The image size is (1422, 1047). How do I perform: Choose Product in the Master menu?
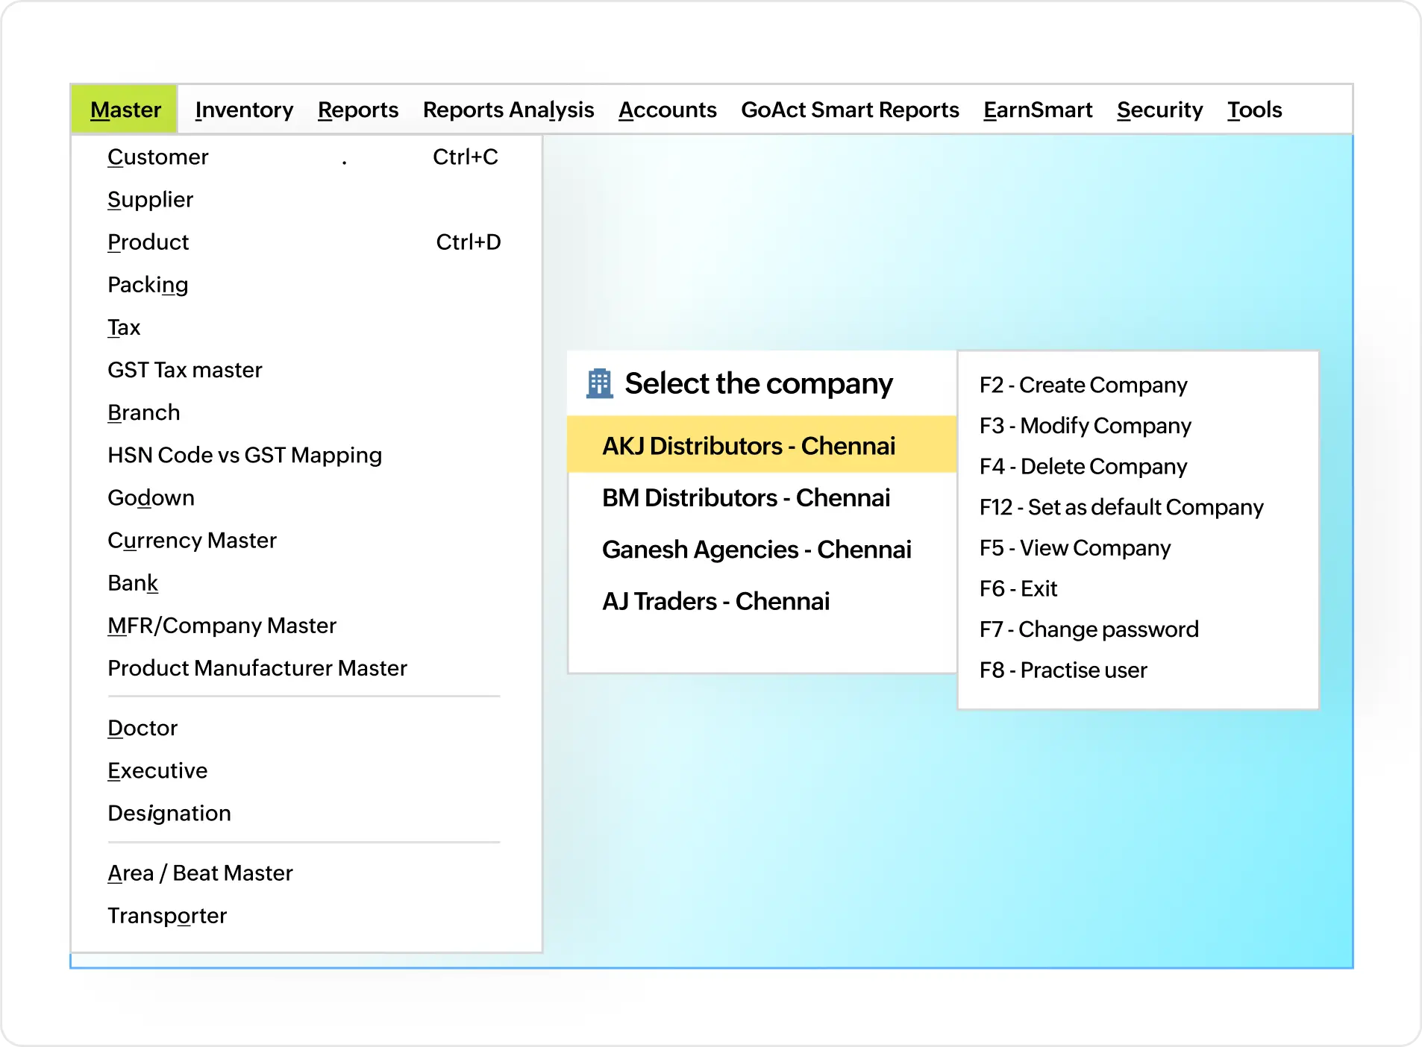click(148, 242)
